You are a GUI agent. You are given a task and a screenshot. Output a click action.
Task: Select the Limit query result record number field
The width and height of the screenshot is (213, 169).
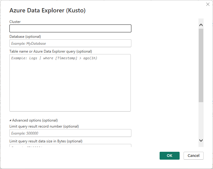click(70, 133)
